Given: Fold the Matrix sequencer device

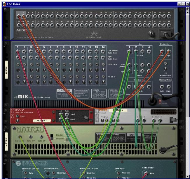Looking at the screenshot, I should tap(5, 130).
